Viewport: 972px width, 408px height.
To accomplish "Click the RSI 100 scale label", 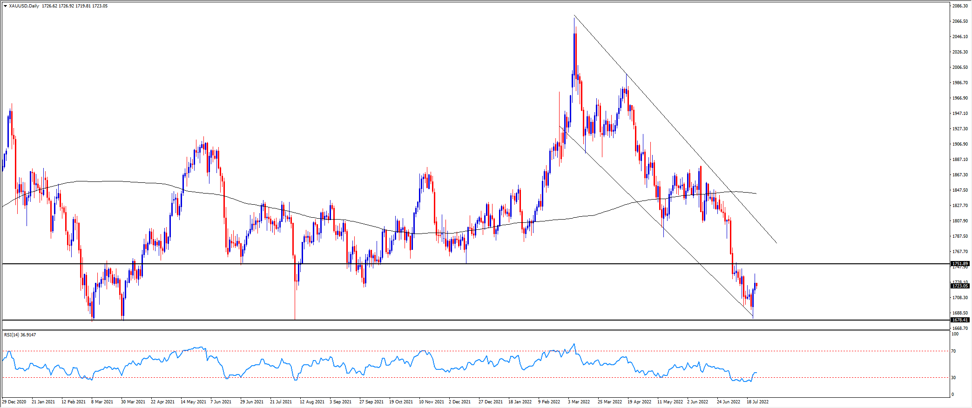I will pyautogui.click(x=955, y=334).
